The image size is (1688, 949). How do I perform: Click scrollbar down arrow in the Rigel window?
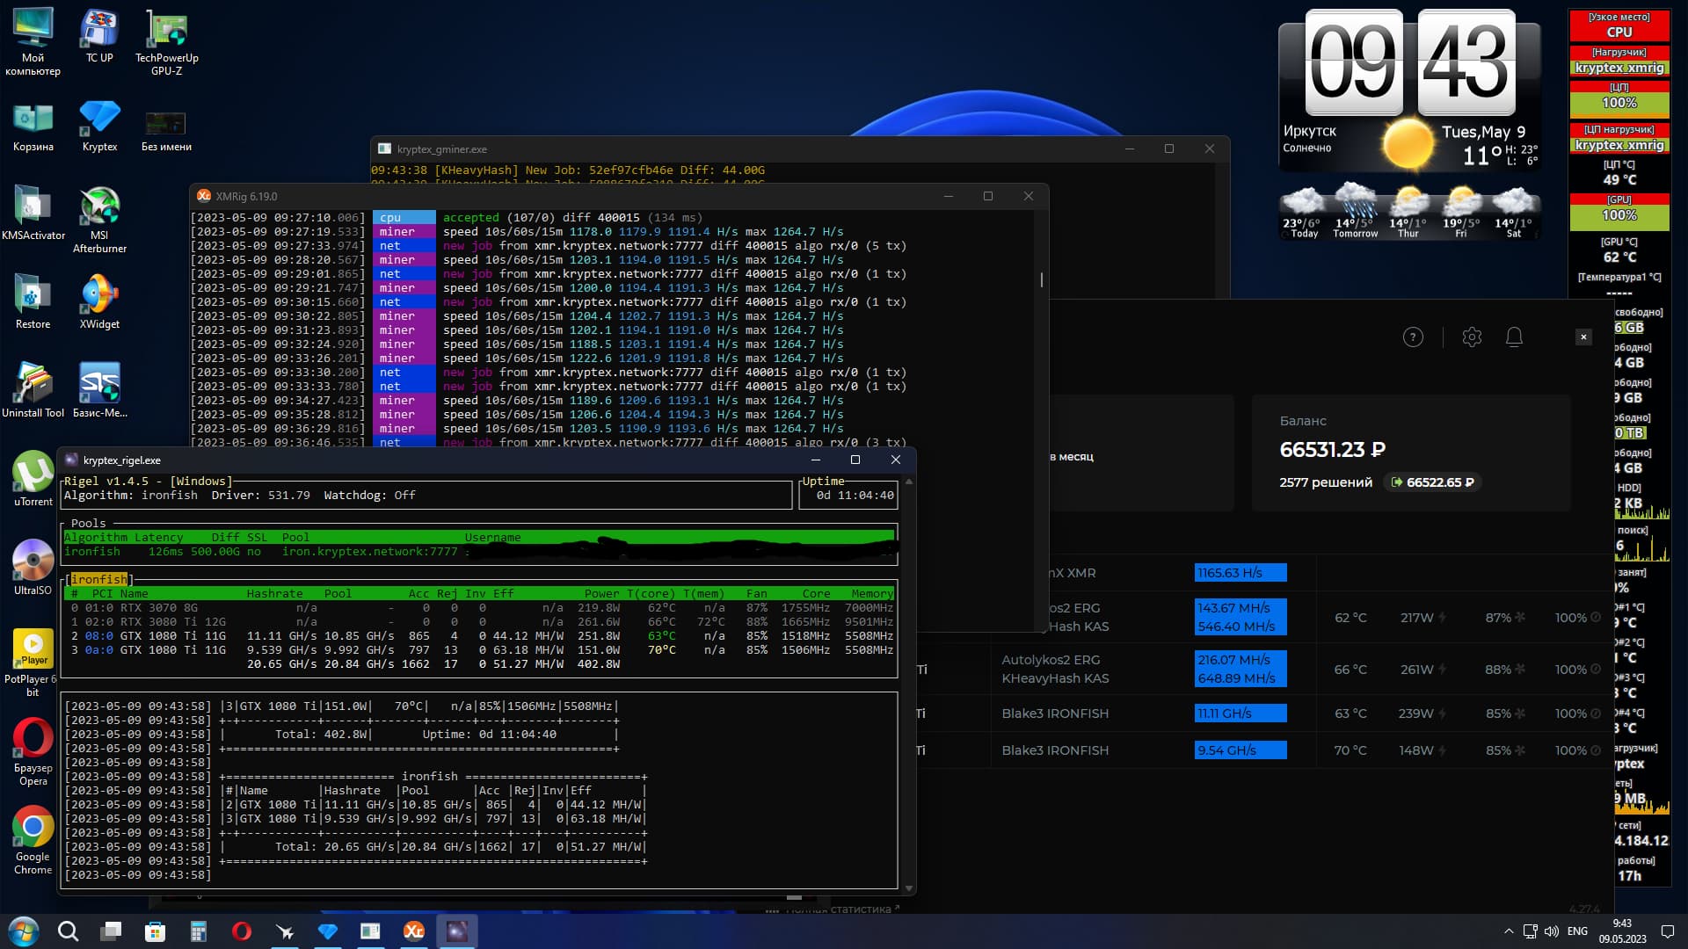click(909, 888)
